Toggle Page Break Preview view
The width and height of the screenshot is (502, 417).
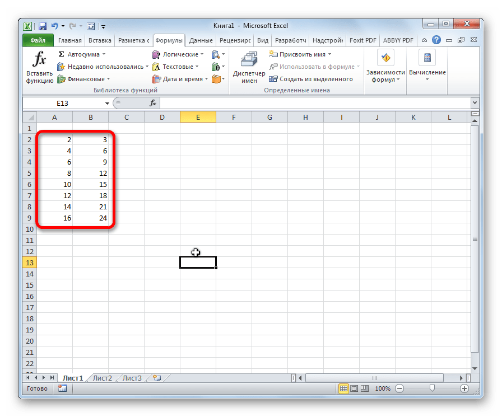click(365, 388)
